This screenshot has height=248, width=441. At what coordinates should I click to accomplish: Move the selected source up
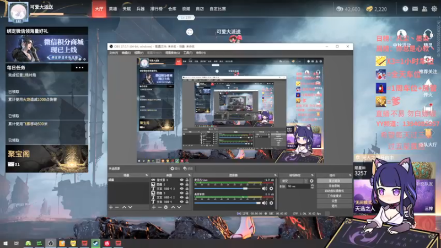coord(173,207)
